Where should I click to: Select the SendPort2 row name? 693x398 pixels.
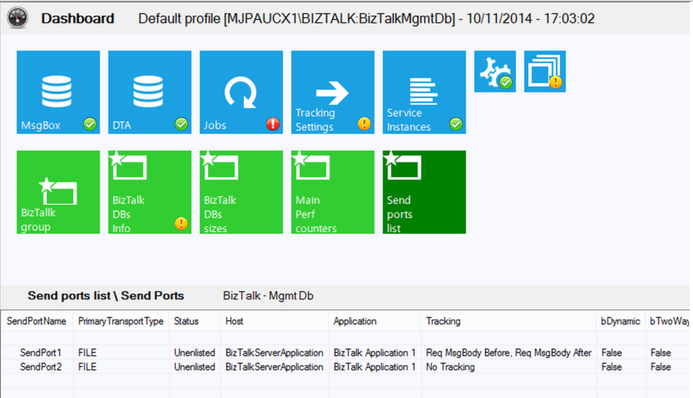pos(41,367)
